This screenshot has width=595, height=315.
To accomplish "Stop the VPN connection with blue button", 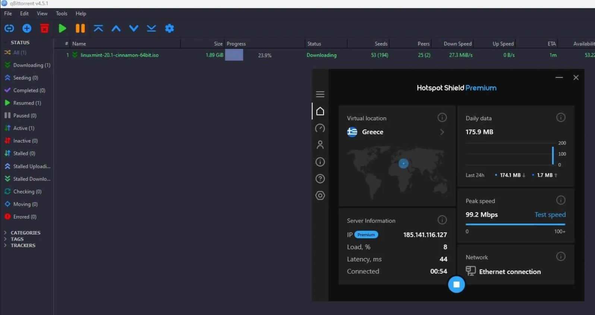I will coord(456,284).
